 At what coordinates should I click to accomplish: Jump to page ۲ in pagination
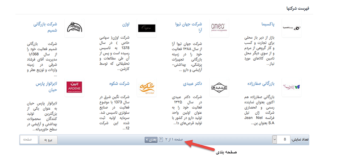pos(161,140)
